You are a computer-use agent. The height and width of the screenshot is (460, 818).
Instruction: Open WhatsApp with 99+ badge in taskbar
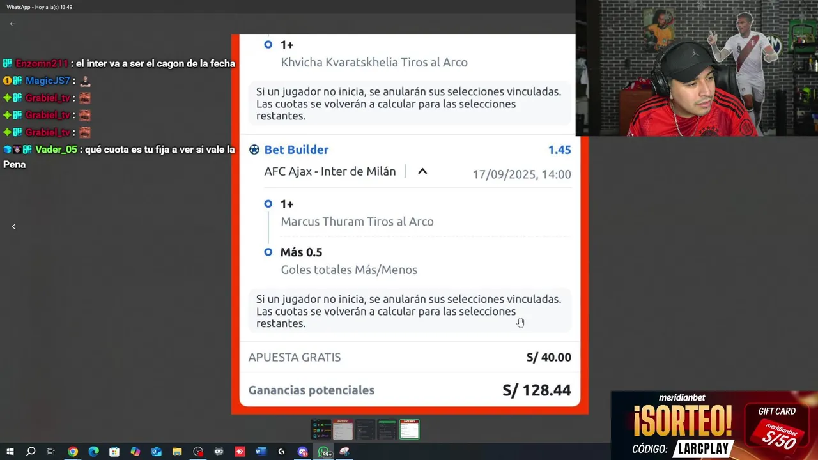point(324,452)
